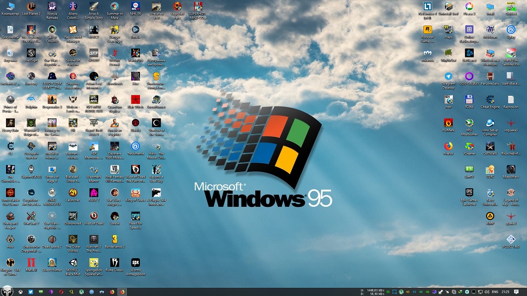Launch Hard Disk Sentinel Pro

click(511, 57)
